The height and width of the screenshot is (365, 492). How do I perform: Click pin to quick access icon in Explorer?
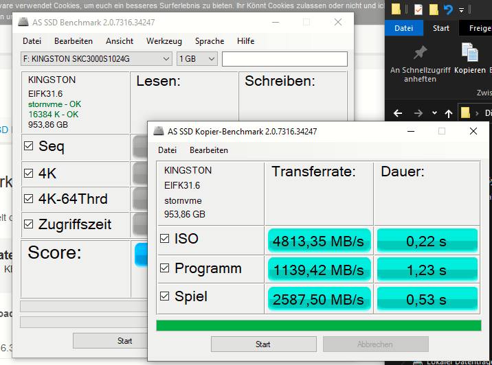pos(420,53)
